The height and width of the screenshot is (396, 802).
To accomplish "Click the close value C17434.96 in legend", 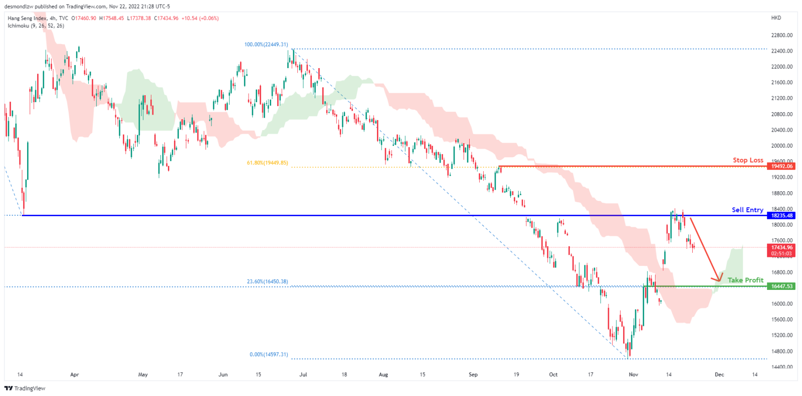I will (x=166, y=18).
